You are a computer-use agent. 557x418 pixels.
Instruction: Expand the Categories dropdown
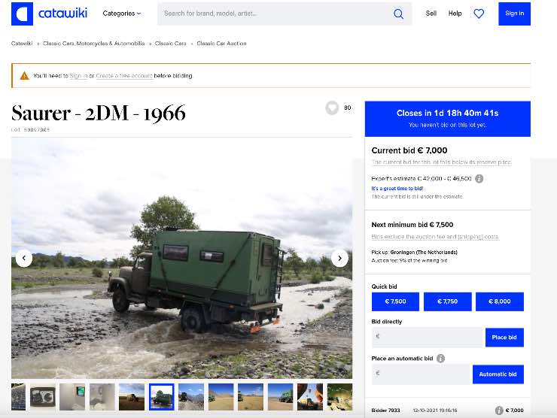click(x=121, y=14)
